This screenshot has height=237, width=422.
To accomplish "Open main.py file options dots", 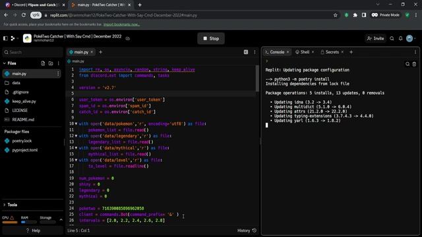I will coord(58,74).
